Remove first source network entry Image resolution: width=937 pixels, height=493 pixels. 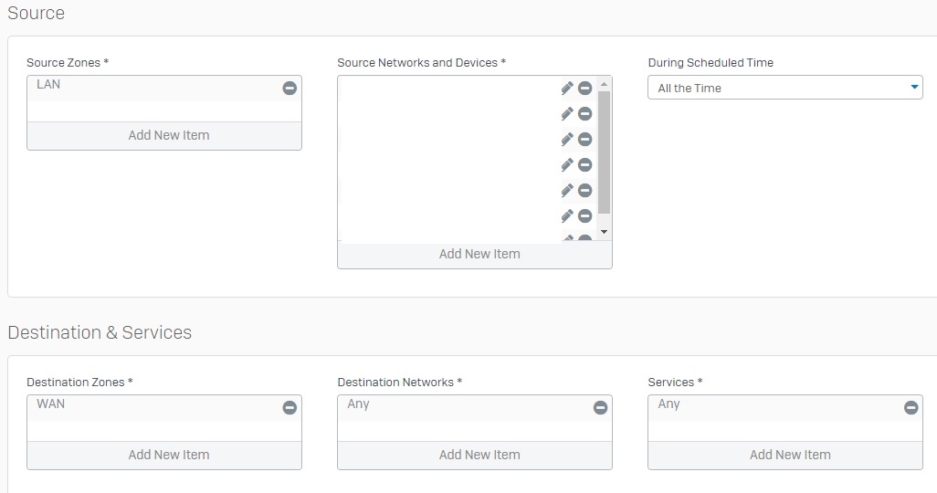pyautogui.click(x=585, y=89)
